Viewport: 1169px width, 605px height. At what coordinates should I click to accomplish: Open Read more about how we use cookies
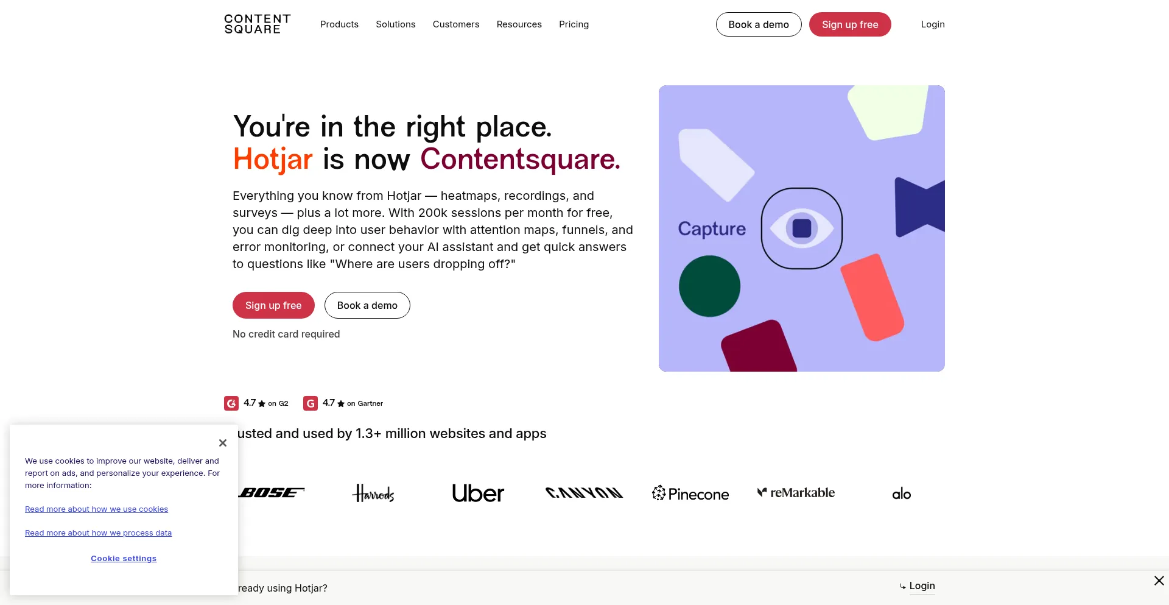click(96, 509)
